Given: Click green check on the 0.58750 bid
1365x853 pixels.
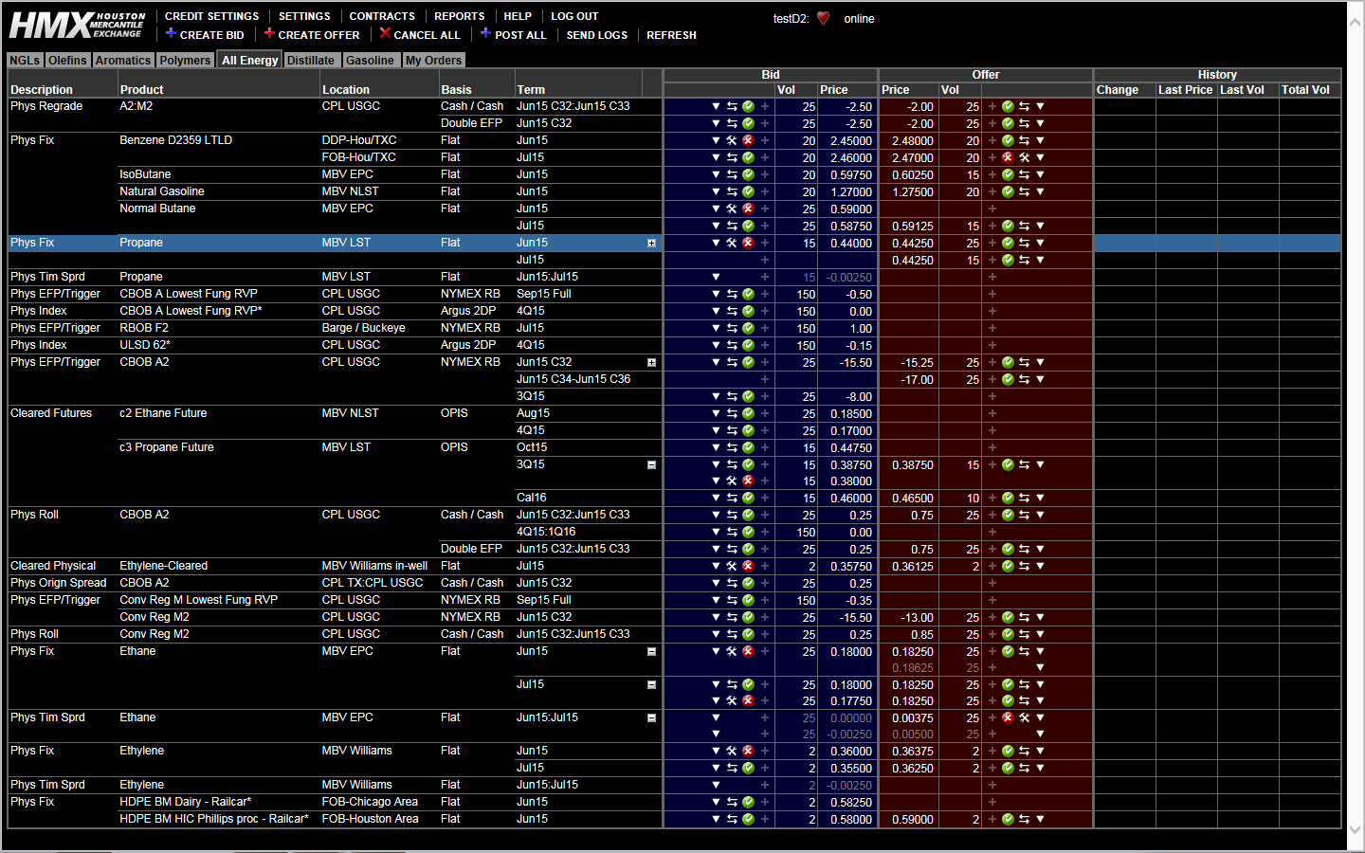Looking at the screenshot, I should pos(748,226).
